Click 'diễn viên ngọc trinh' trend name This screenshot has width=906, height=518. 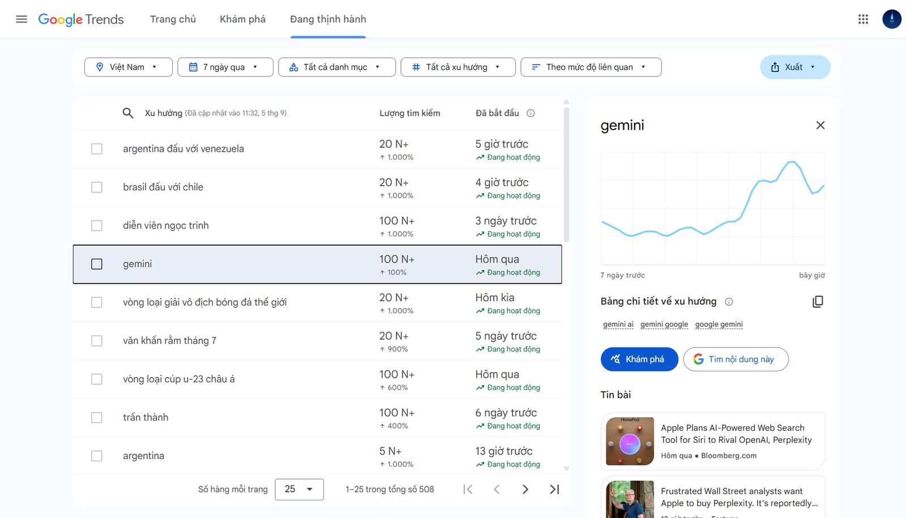tap(166, 225)
